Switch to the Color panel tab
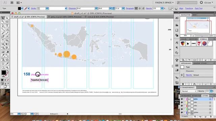216x121 pixels. tap(184, 39)
